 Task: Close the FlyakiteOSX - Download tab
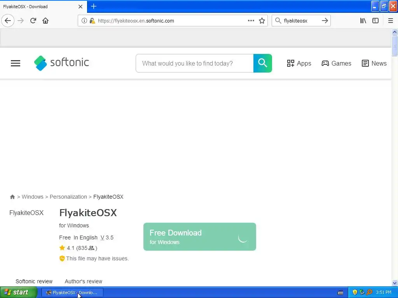[80, 7]
